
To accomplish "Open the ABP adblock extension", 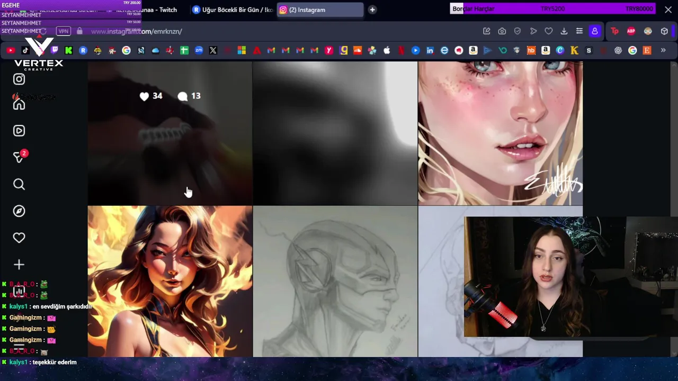I will tap(631, 31).
